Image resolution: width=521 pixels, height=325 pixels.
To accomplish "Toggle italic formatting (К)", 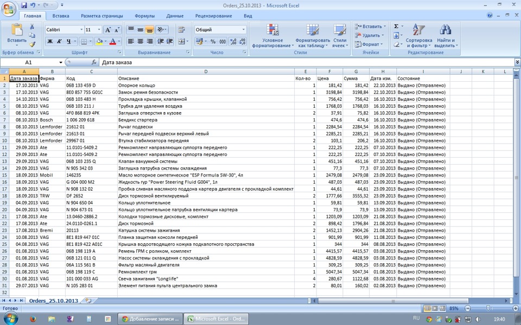I will [x=60, y=42].
